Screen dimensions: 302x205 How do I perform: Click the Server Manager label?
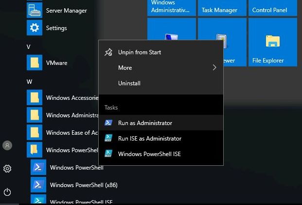[x=67, y=11]
